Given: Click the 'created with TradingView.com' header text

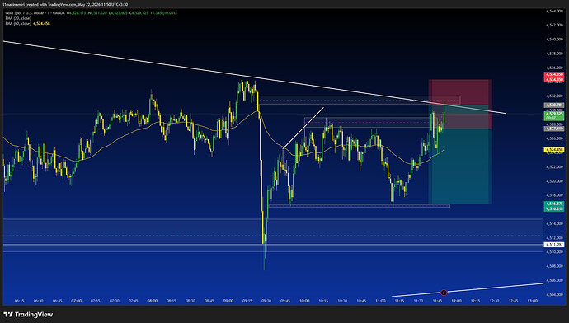Looking at the screenshot, I should tap(51, 5).
